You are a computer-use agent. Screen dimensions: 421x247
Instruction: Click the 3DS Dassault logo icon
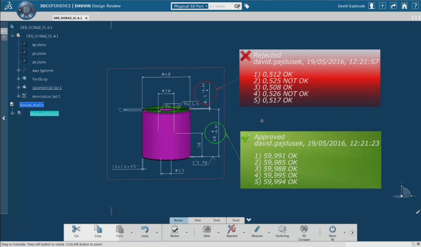click(x=8, y=6)
